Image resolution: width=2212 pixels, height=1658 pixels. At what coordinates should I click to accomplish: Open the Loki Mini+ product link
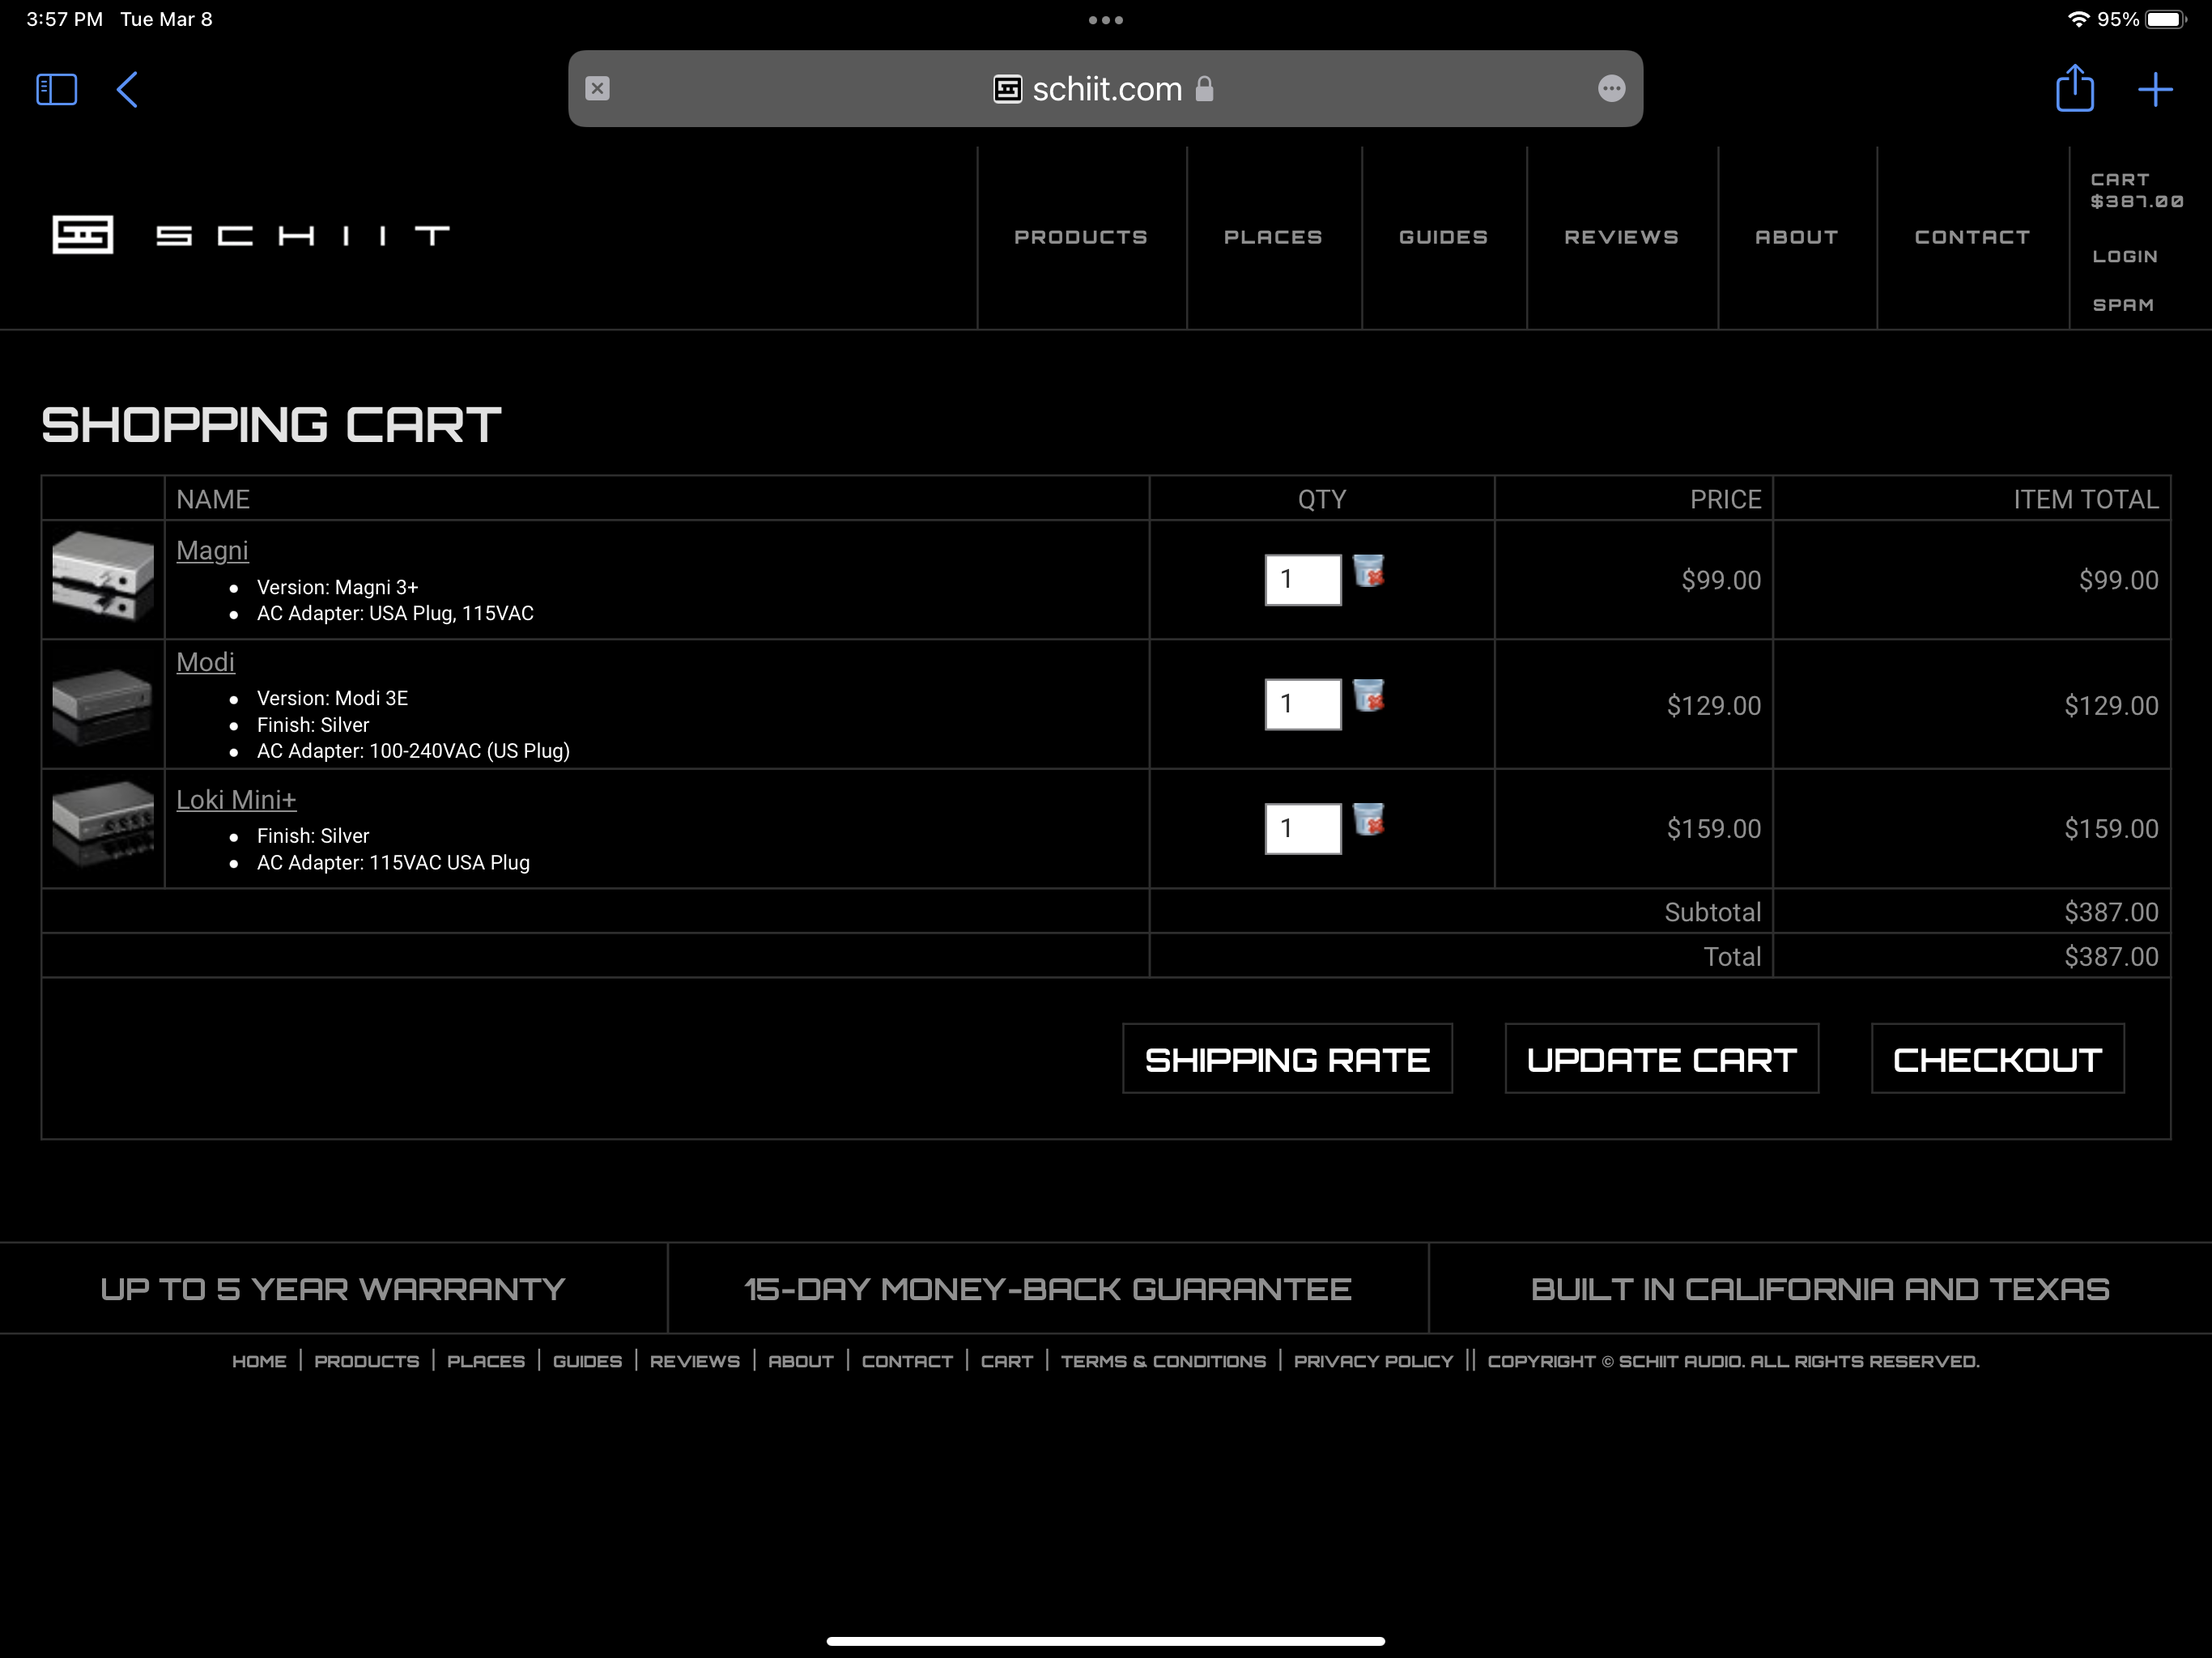(x=236, y=800)
